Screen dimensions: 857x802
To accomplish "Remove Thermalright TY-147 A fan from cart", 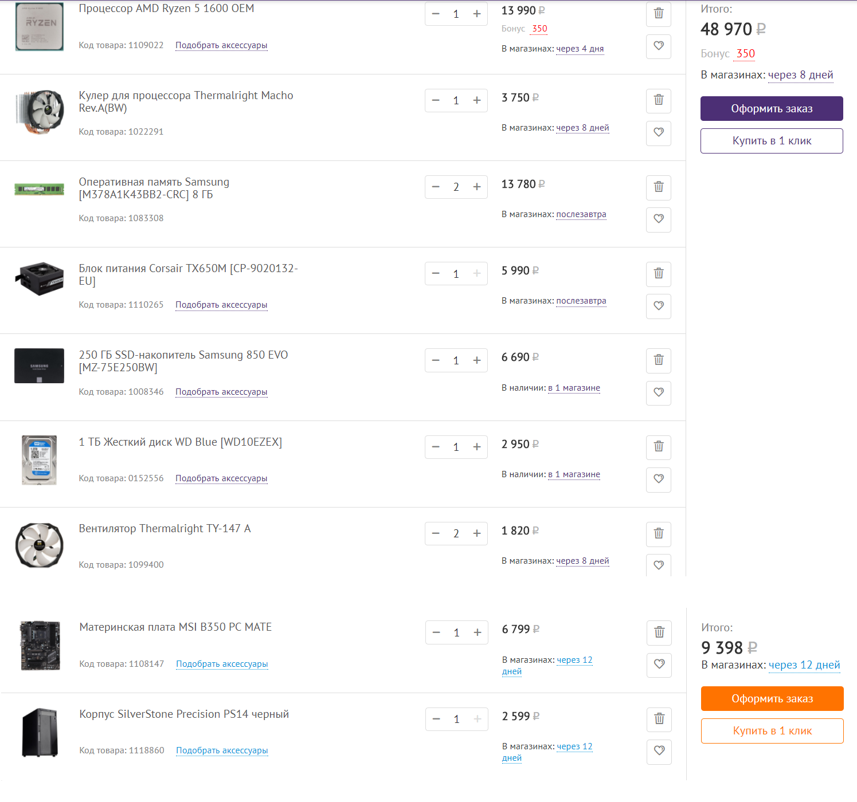I will point(658,534).
